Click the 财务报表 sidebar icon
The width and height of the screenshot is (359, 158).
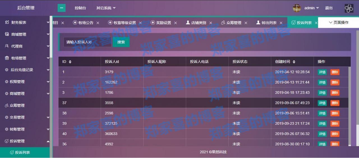(x=7, y=22)
